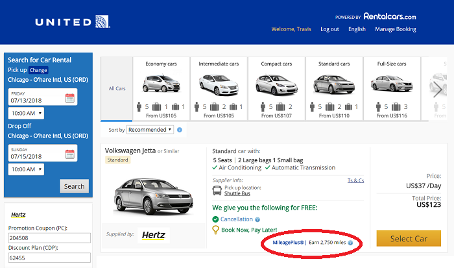Click the Rentalcars.com logo
This screenshot has width=454, height=268.
pos(390,16)
